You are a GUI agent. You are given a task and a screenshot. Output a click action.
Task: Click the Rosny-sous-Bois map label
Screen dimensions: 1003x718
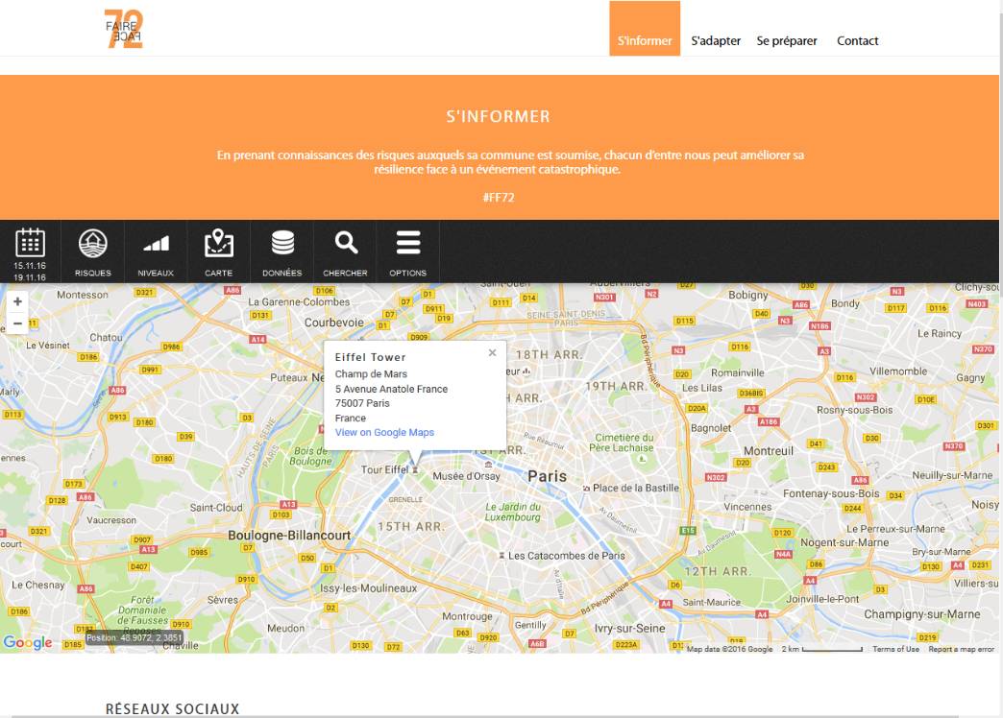click(x=855, y=410)
